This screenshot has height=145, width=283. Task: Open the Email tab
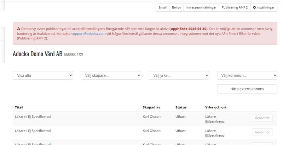[x=162, y=7]
